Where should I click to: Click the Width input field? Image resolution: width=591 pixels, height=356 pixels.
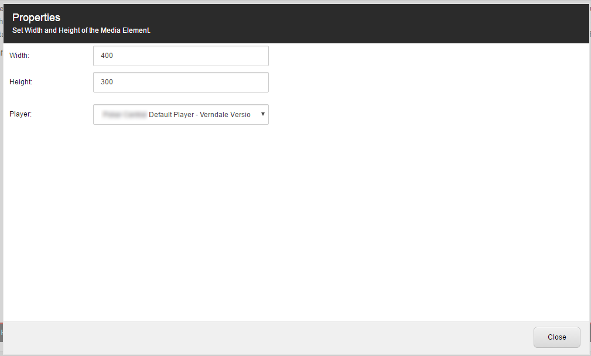pos(181,56)
